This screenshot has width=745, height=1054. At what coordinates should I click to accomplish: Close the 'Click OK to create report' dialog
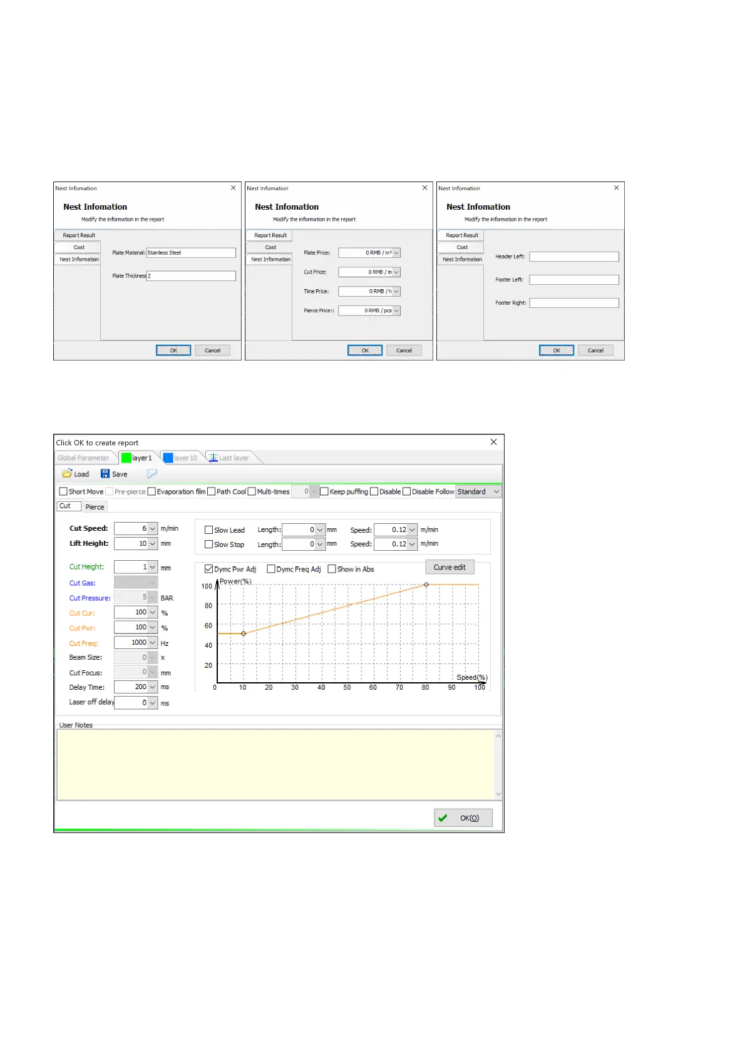click(x=493, y=442)
